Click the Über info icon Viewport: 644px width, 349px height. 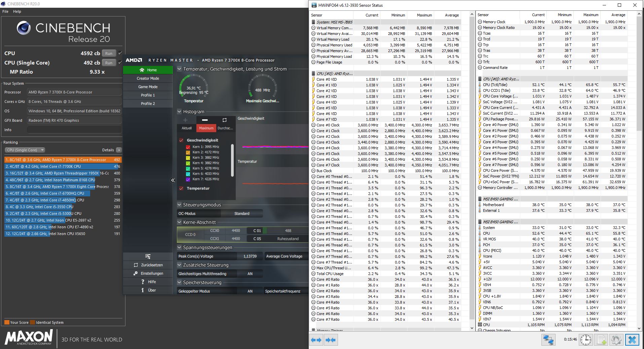pyautogui.click(x=143, y=290)
